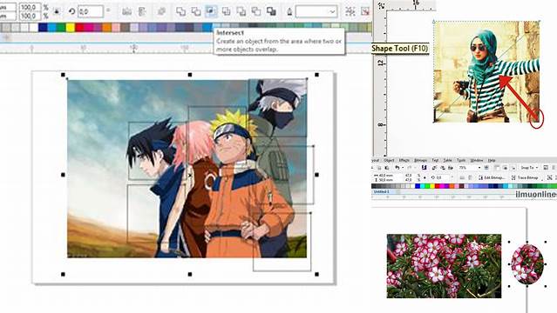Select the ellipse-cropped flower object
The image size is (557, 313).
(527, 264)
